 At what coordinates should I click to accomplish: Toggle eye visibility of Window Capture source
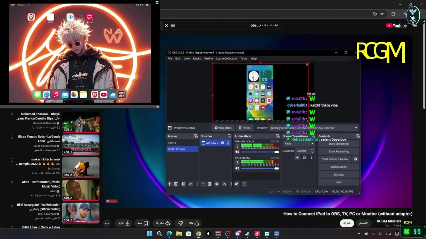point(222,143)
